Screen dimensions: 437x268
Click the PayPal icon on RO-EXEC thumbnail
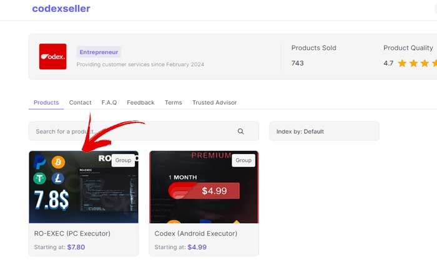[39, 163]
